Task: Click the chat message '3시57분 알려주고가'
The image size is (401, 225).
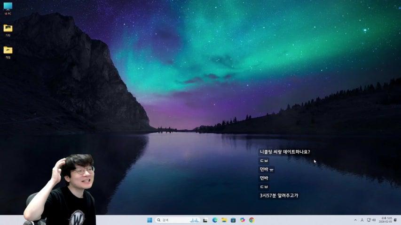Action: pos(279,195)
